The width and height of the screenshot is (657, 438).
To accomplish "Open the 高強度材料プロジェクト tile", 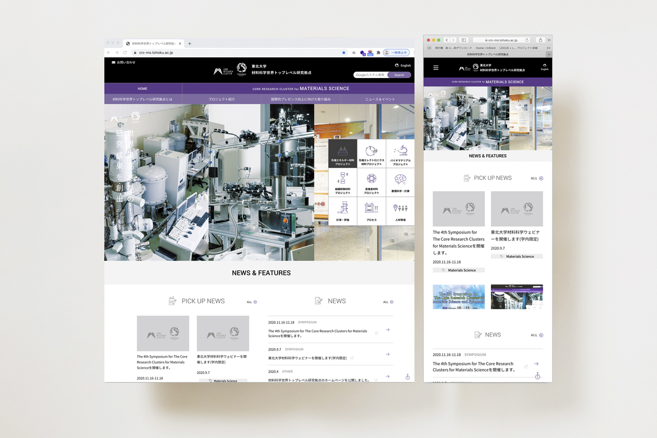I will tap(371, 182).
